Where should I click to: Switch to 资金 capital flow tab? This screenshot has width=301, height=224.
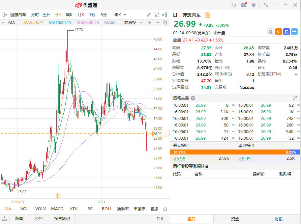235,219
